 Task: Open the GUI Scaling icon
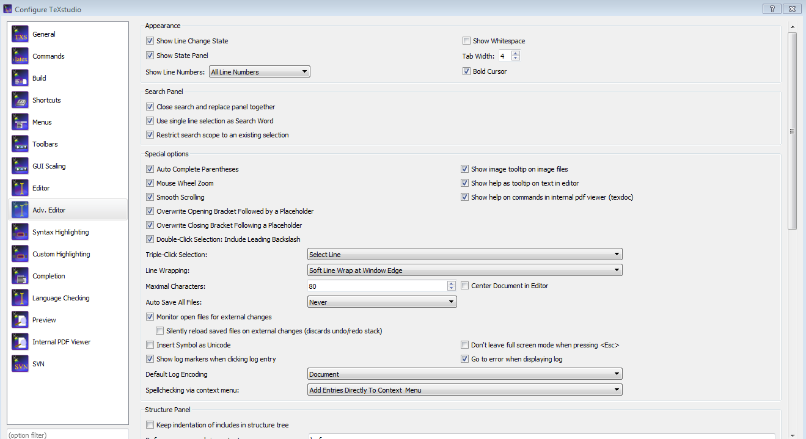pos(20,166)
